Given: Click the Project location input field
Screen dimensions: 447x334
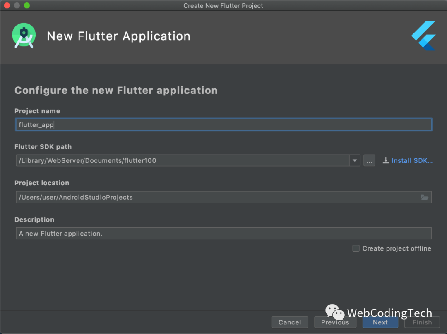Looking at the screenshot, I should tap(223, 197).
